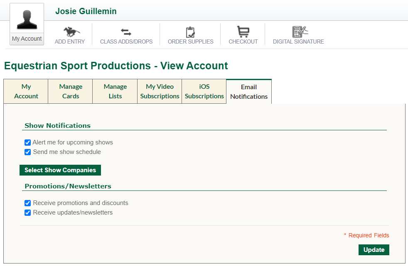Click the racehorse Add Entry icon

[71, 32]
